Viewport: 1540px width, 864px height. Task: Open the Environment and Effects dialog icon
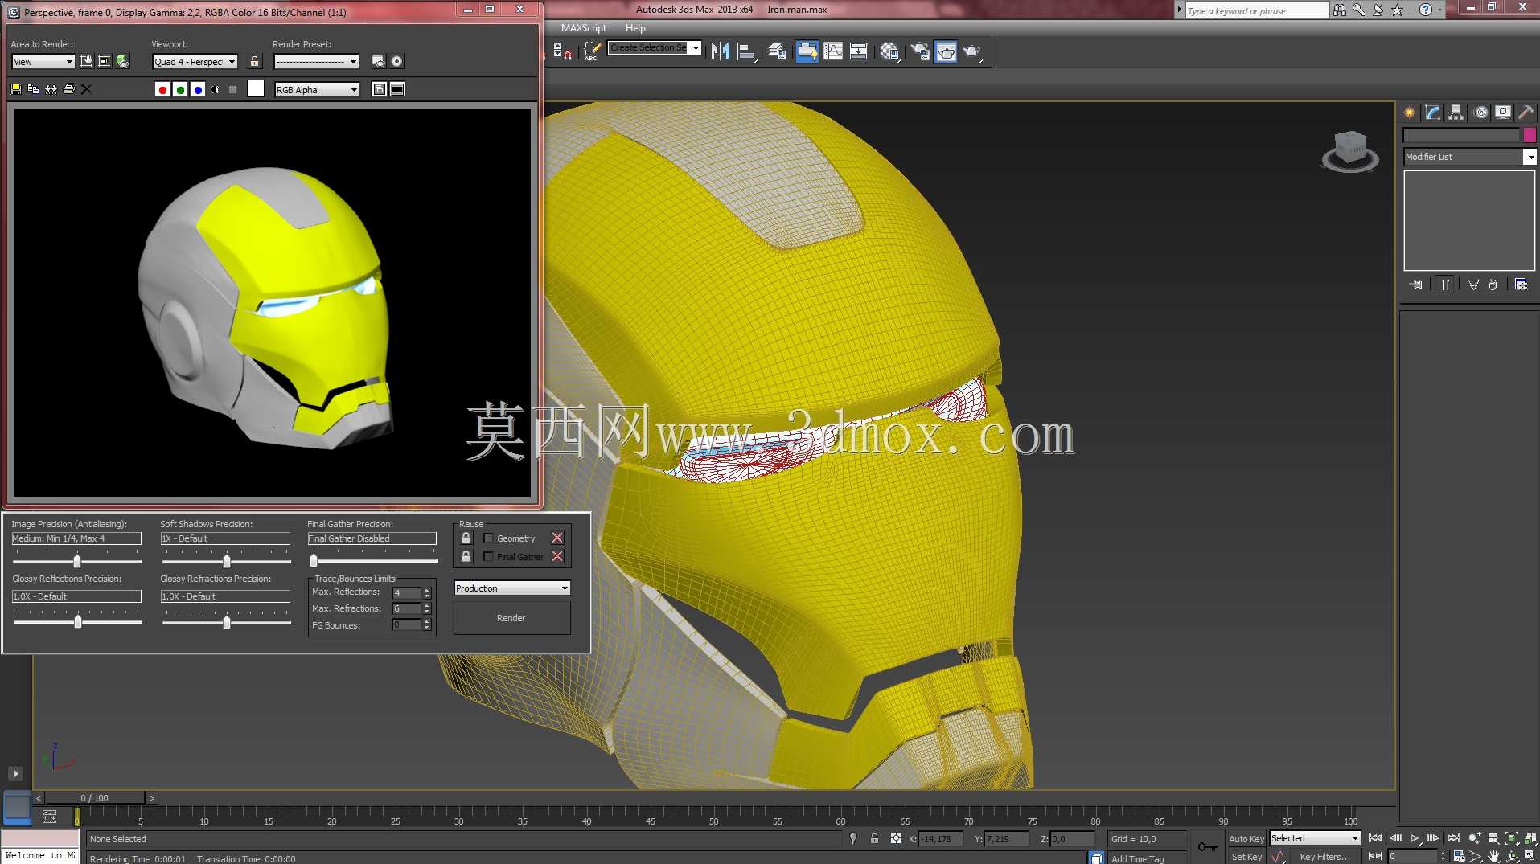396,61
